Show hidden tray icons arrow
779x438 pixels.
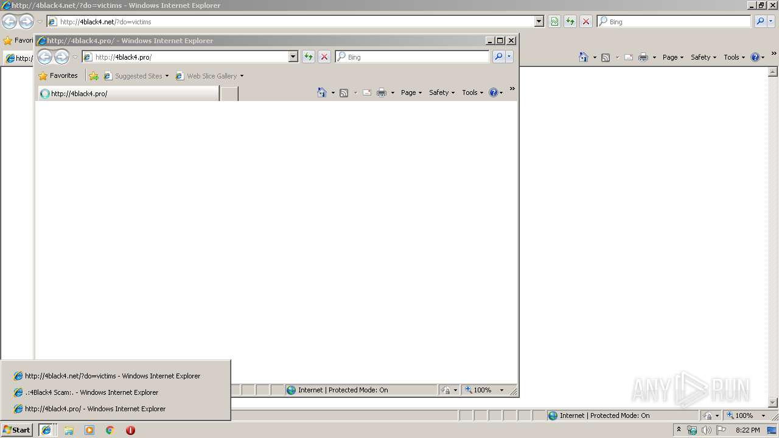[679, 429]
